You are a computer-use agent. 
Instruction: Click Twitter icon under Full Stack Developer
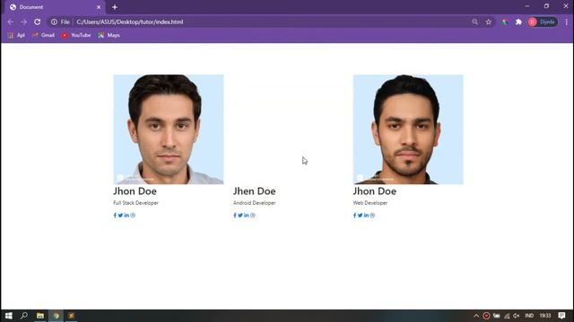(x=120, y=216)
